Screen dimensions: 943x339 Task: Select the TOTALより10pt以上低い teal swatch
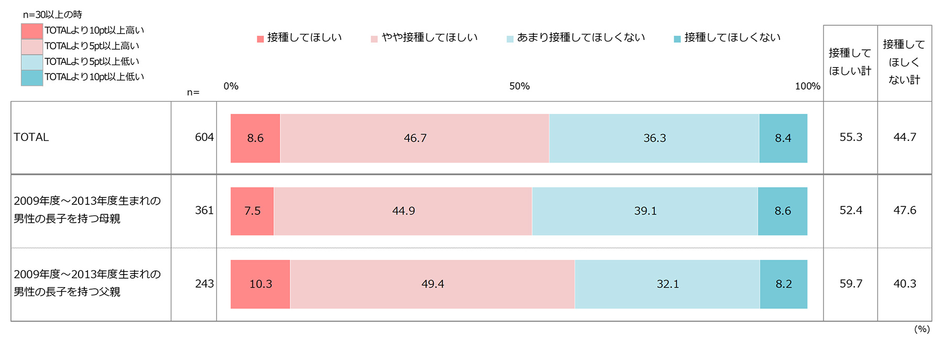32,78
